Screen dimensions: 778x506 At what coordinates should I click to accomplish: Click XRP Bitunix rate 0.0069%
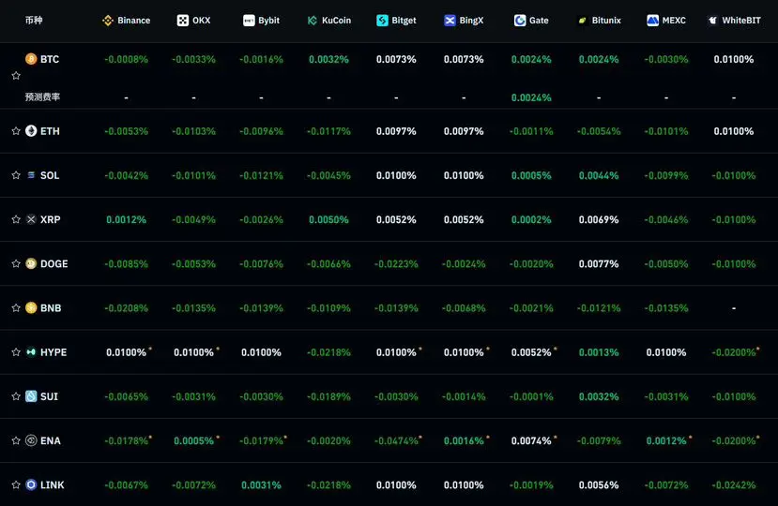(x=599, y=219)
